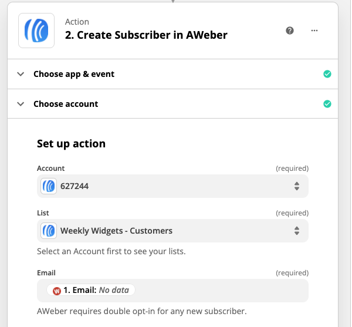Click the step title Create Subscriber in AWeber
The image size is (352, 327).
(145, 35)
